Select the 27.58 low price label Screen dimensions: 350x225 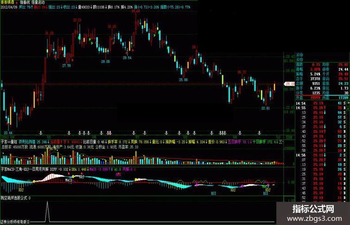67,65
